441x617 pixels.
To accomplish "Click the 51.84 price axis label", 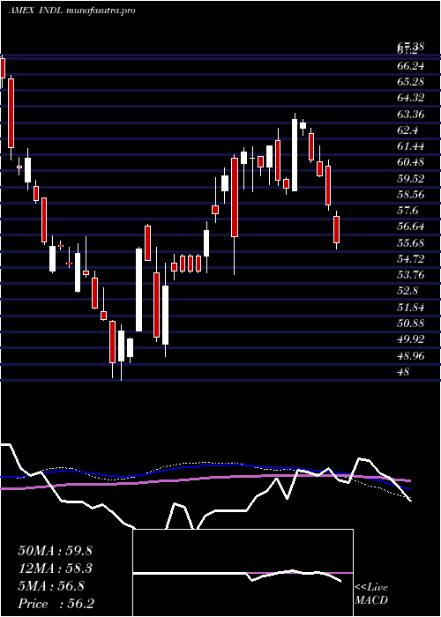I will coord(411,308).
